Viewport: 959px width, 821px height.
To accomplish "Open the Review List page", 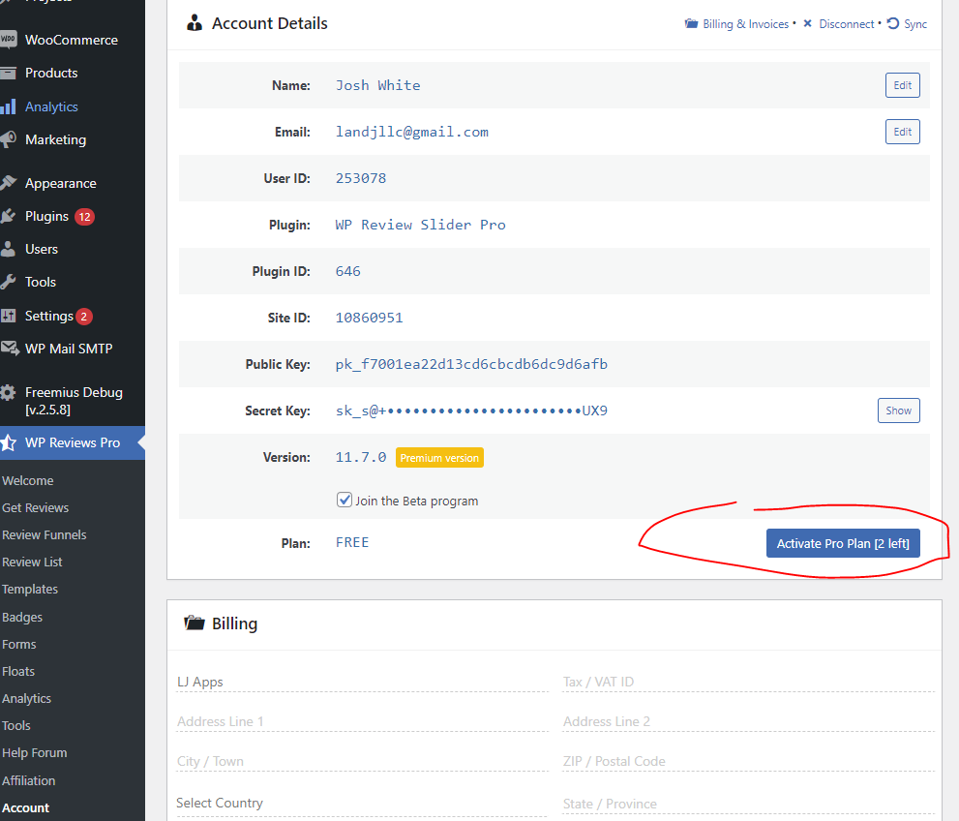I will [32, 562].
